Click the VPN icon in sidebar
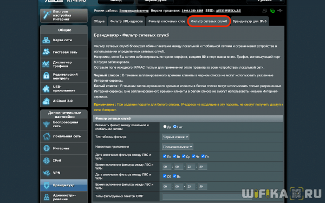 pos(47,173)
